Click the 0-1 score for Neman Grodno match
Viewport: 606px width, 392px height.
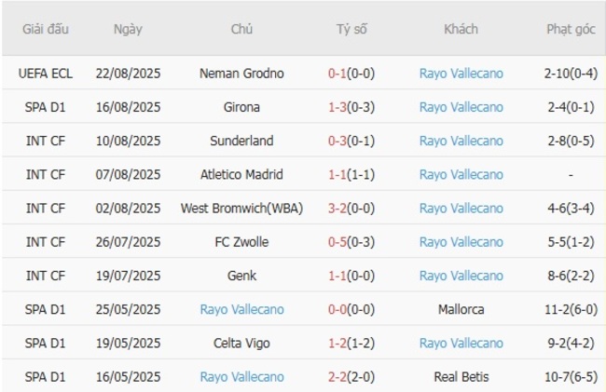[340, 74]
